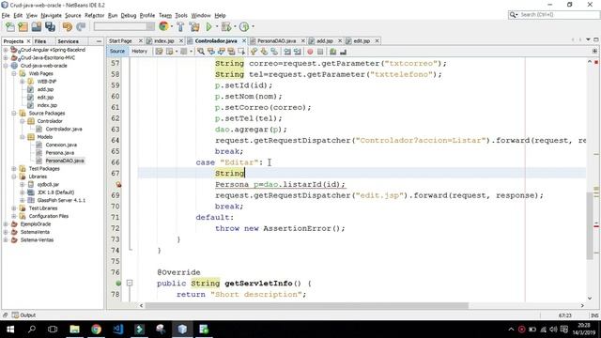601x338 pixels.
Task: Maximize editor window with restore button
Action: pos(596,39)
